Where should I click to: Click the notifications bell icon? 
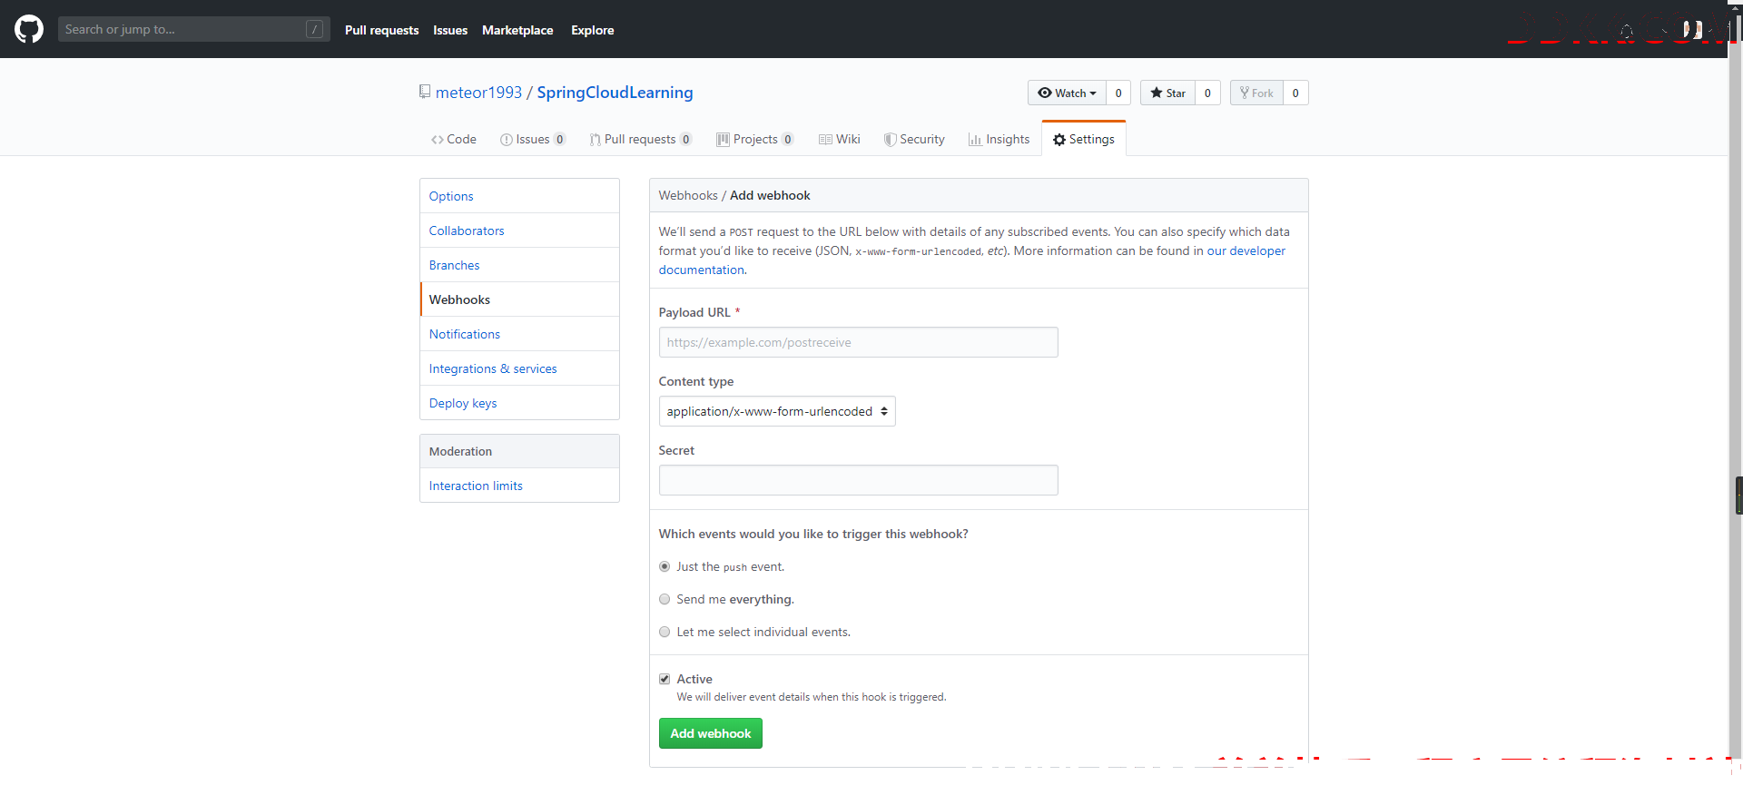pyautogui.click(x=1627, y=31)
